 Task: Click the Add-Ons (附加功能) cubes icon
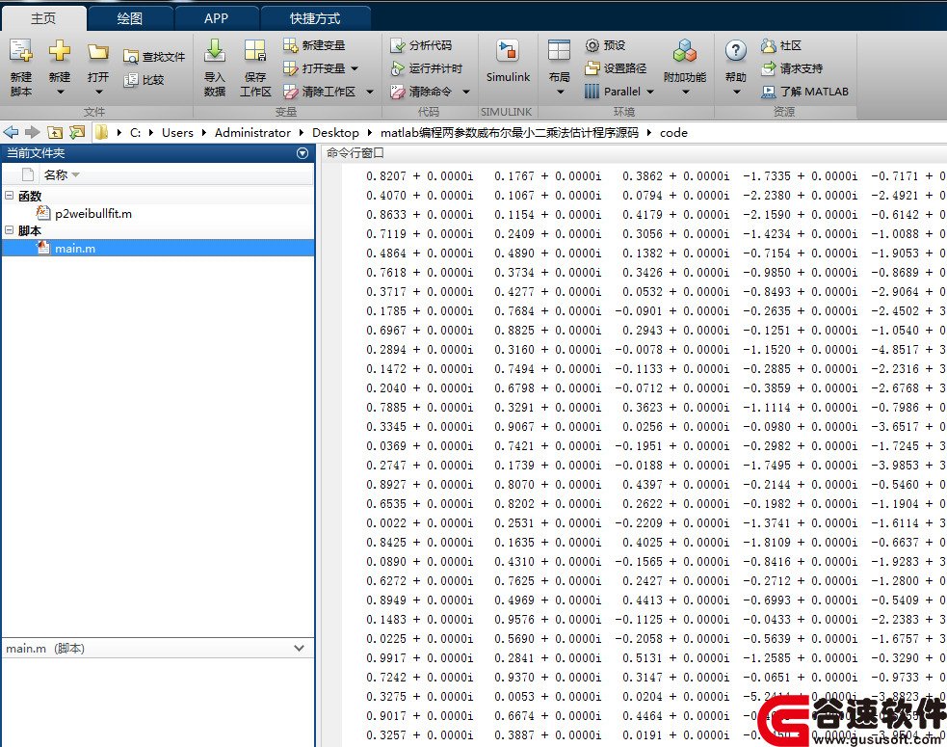(x=685, y=51)
